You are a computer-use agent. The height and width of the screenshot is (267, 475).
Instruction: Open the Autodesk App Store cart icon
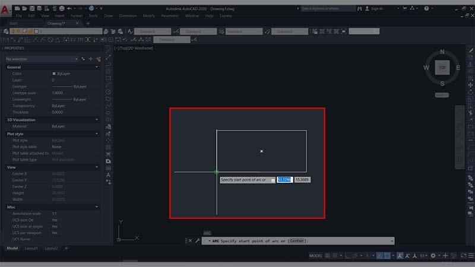[405, 8]
